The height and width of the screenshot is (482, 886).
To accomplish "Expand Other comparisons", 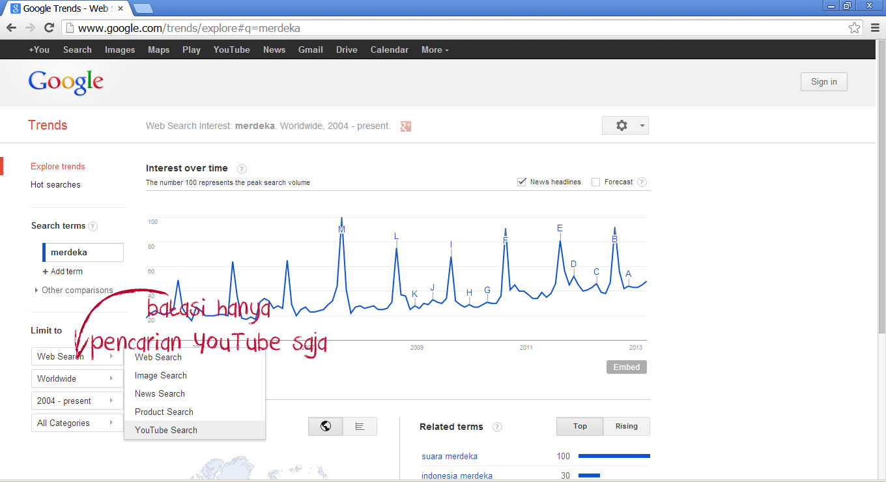I will point(74,291).
